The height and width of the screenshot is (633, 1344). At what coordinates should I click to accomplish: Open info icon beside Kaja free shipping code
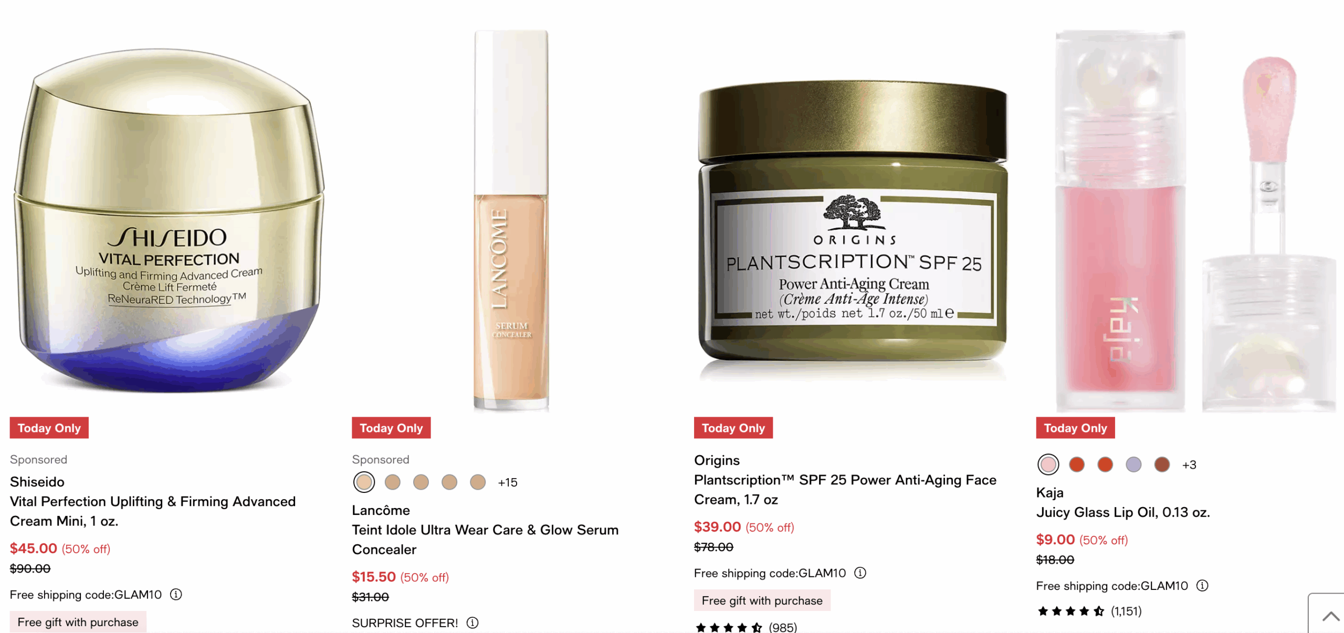pyautogui.click(x=1202, y=585)
